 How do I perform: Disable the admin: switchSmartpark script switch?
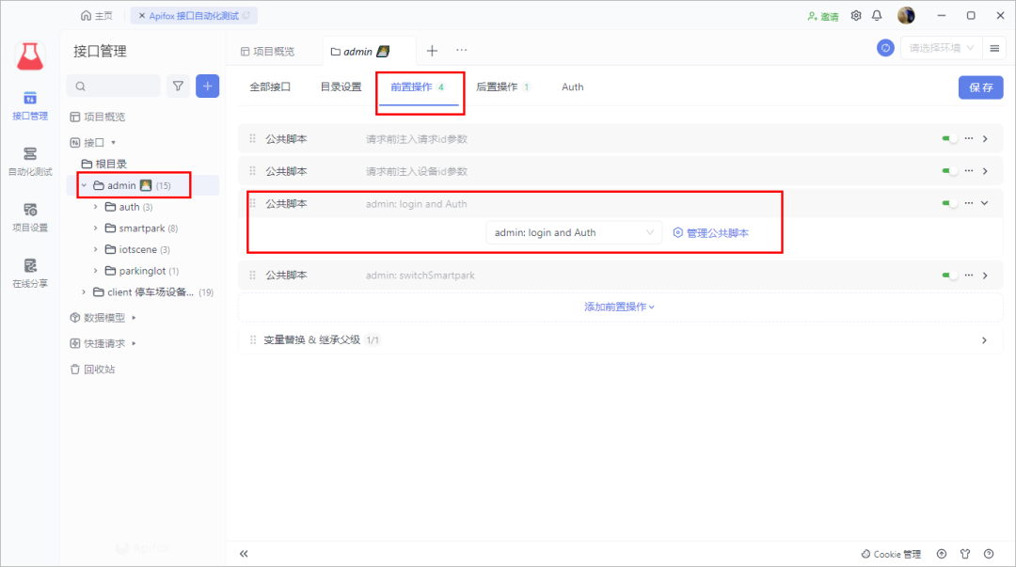click(x=949, y=275)
